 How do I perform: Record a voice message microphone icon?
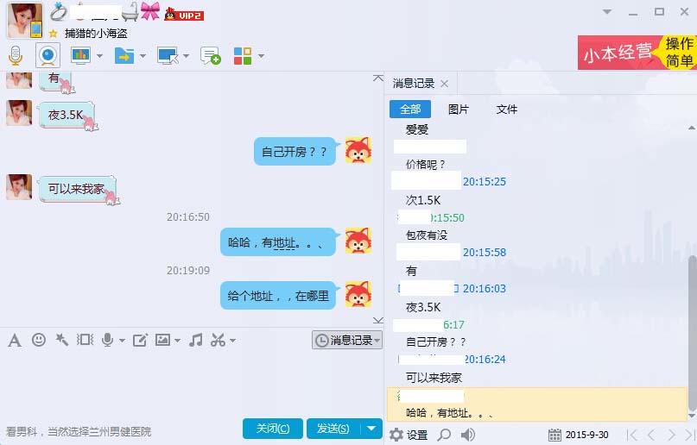(x=107, y=340)
